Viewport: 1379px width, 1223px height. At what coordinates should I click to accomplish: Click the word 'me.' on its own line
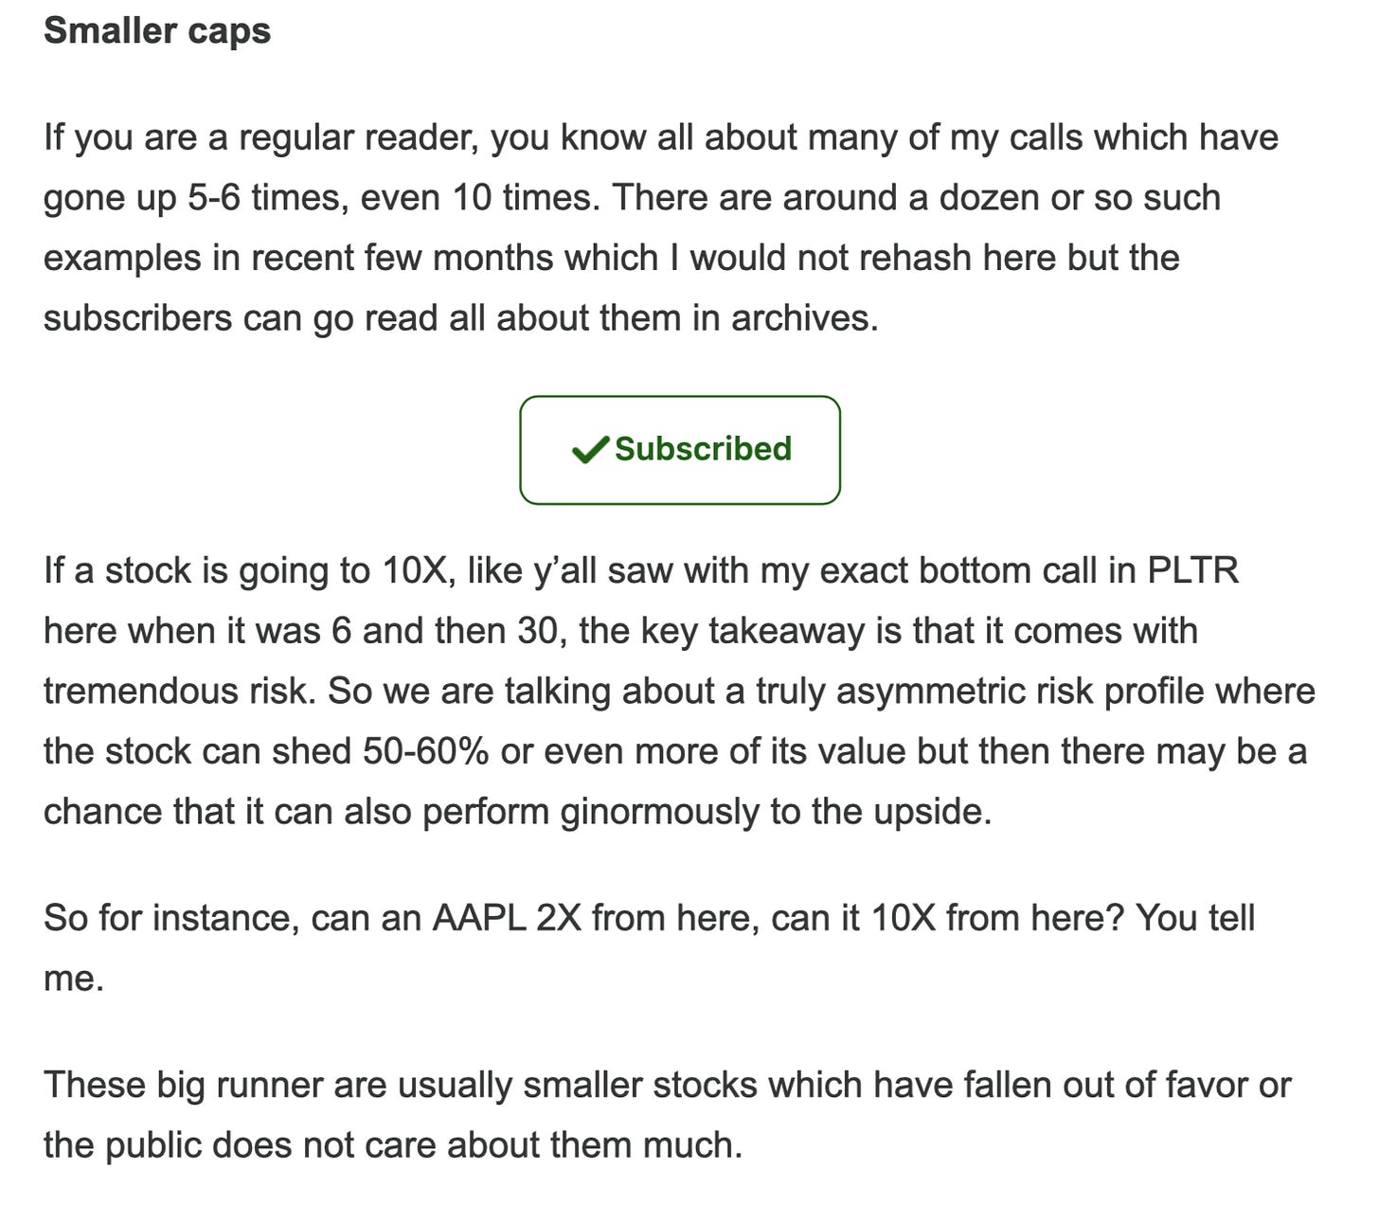click(x=74, y=979)
